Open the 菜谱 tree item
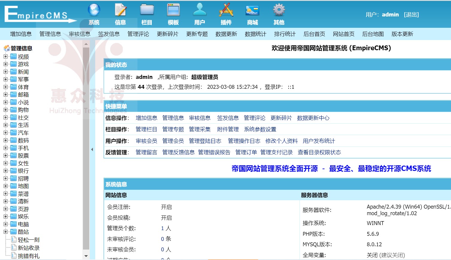 click(23, 194)
